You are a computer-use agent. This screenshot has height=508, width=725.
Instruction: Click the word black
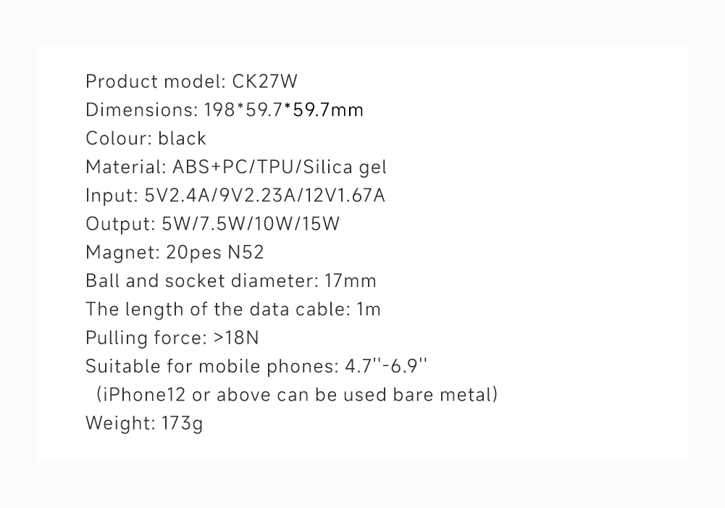tap(183, 138)
